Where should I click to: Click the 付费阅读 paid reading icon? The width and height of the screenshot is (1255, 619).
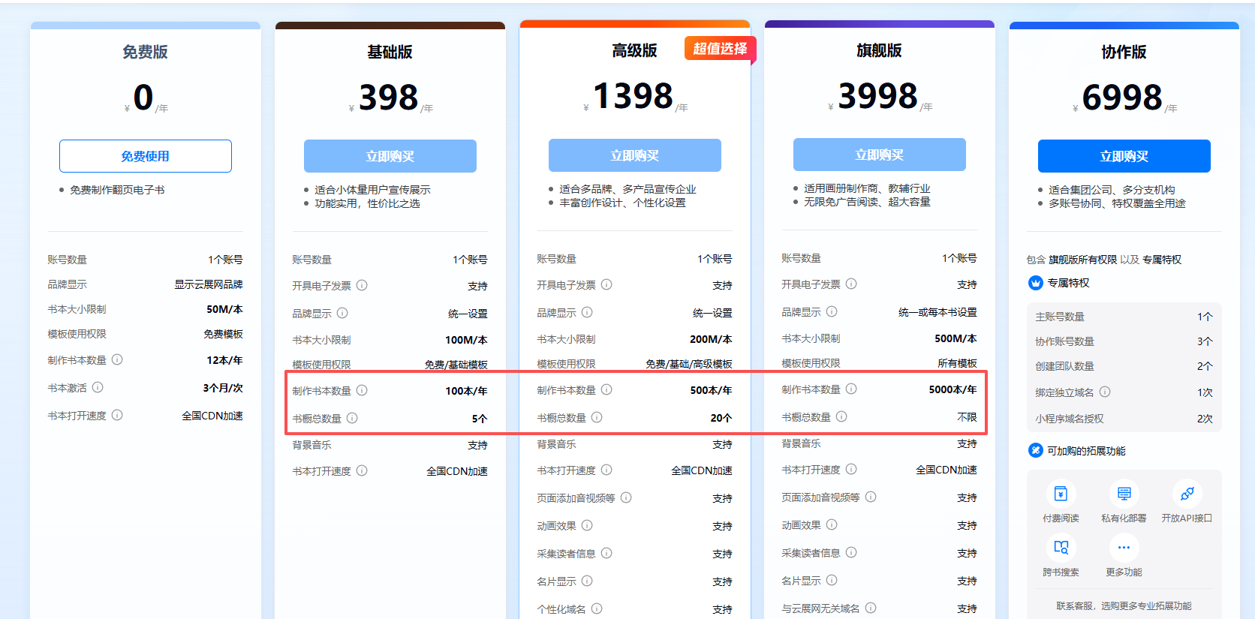[1061, 494]
